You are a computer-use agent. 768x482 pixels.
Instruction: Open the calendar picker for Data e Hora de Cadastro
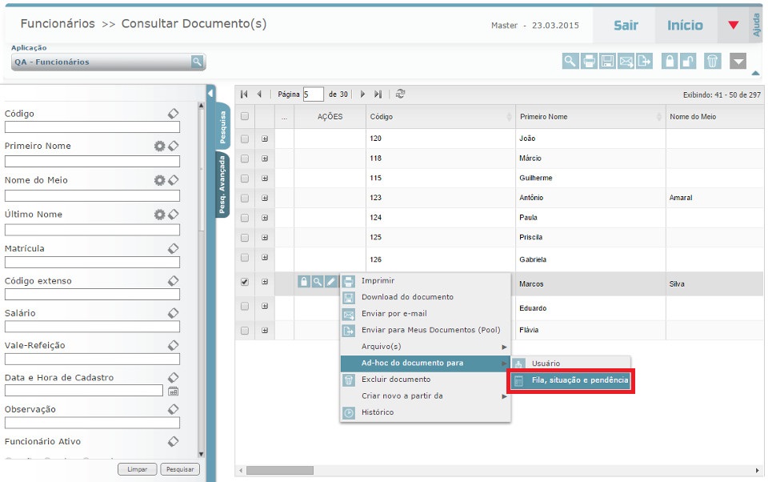173,391
